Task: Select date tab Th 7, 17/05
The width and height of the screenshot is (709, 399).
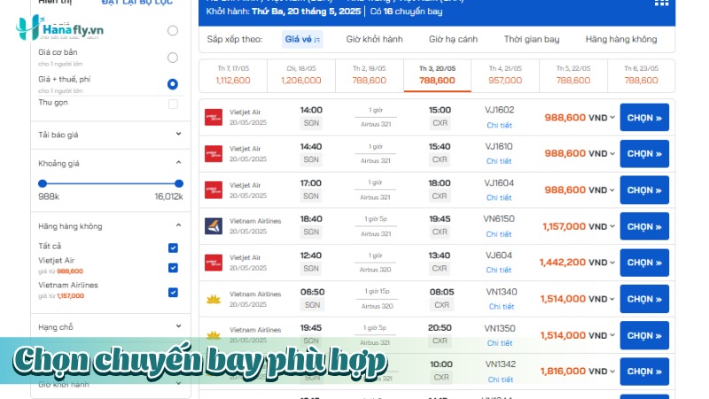Action: (233, 75)
